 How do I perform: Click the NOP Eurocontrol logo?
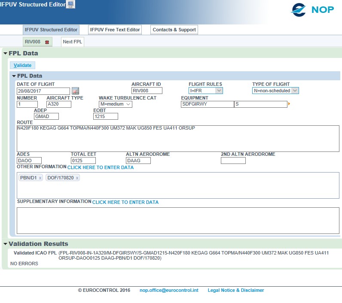click(312, 10)
